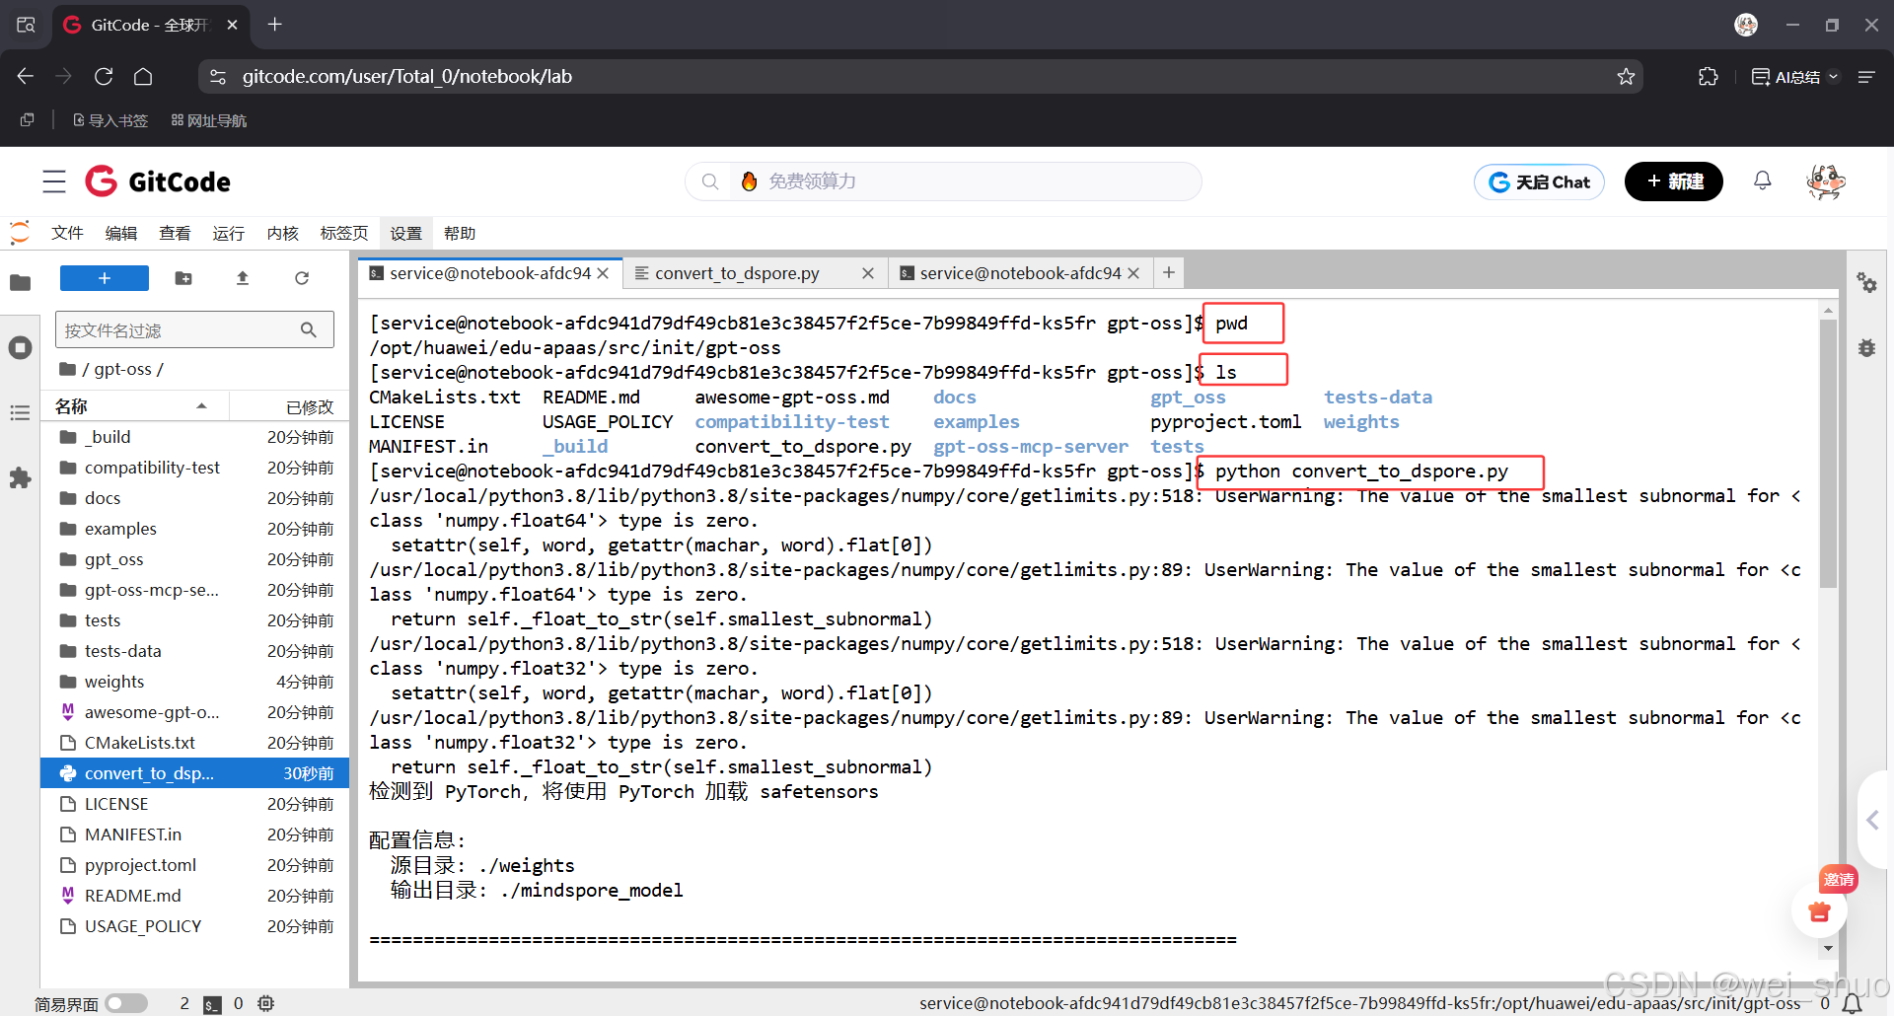The image size is (1894, 1016).
Task: Upload files with the upload arrow icon
Action: tap(243, 278)
